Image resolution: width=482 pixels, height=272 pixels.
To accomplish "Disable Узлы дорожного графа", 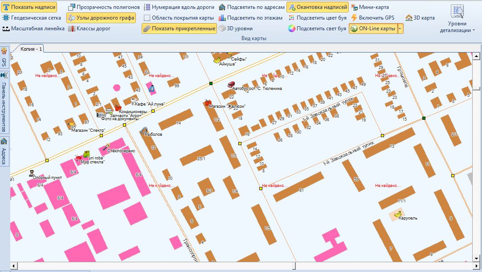I will click(101, 18).
